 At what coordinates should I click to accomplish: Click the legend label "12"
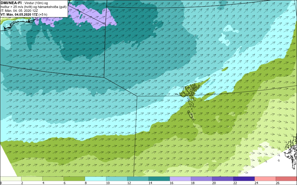tap(129, 183)
